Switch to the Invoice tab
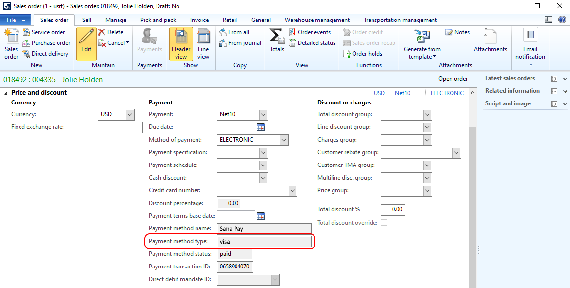The image size is (570, 288). coord(199,20)
